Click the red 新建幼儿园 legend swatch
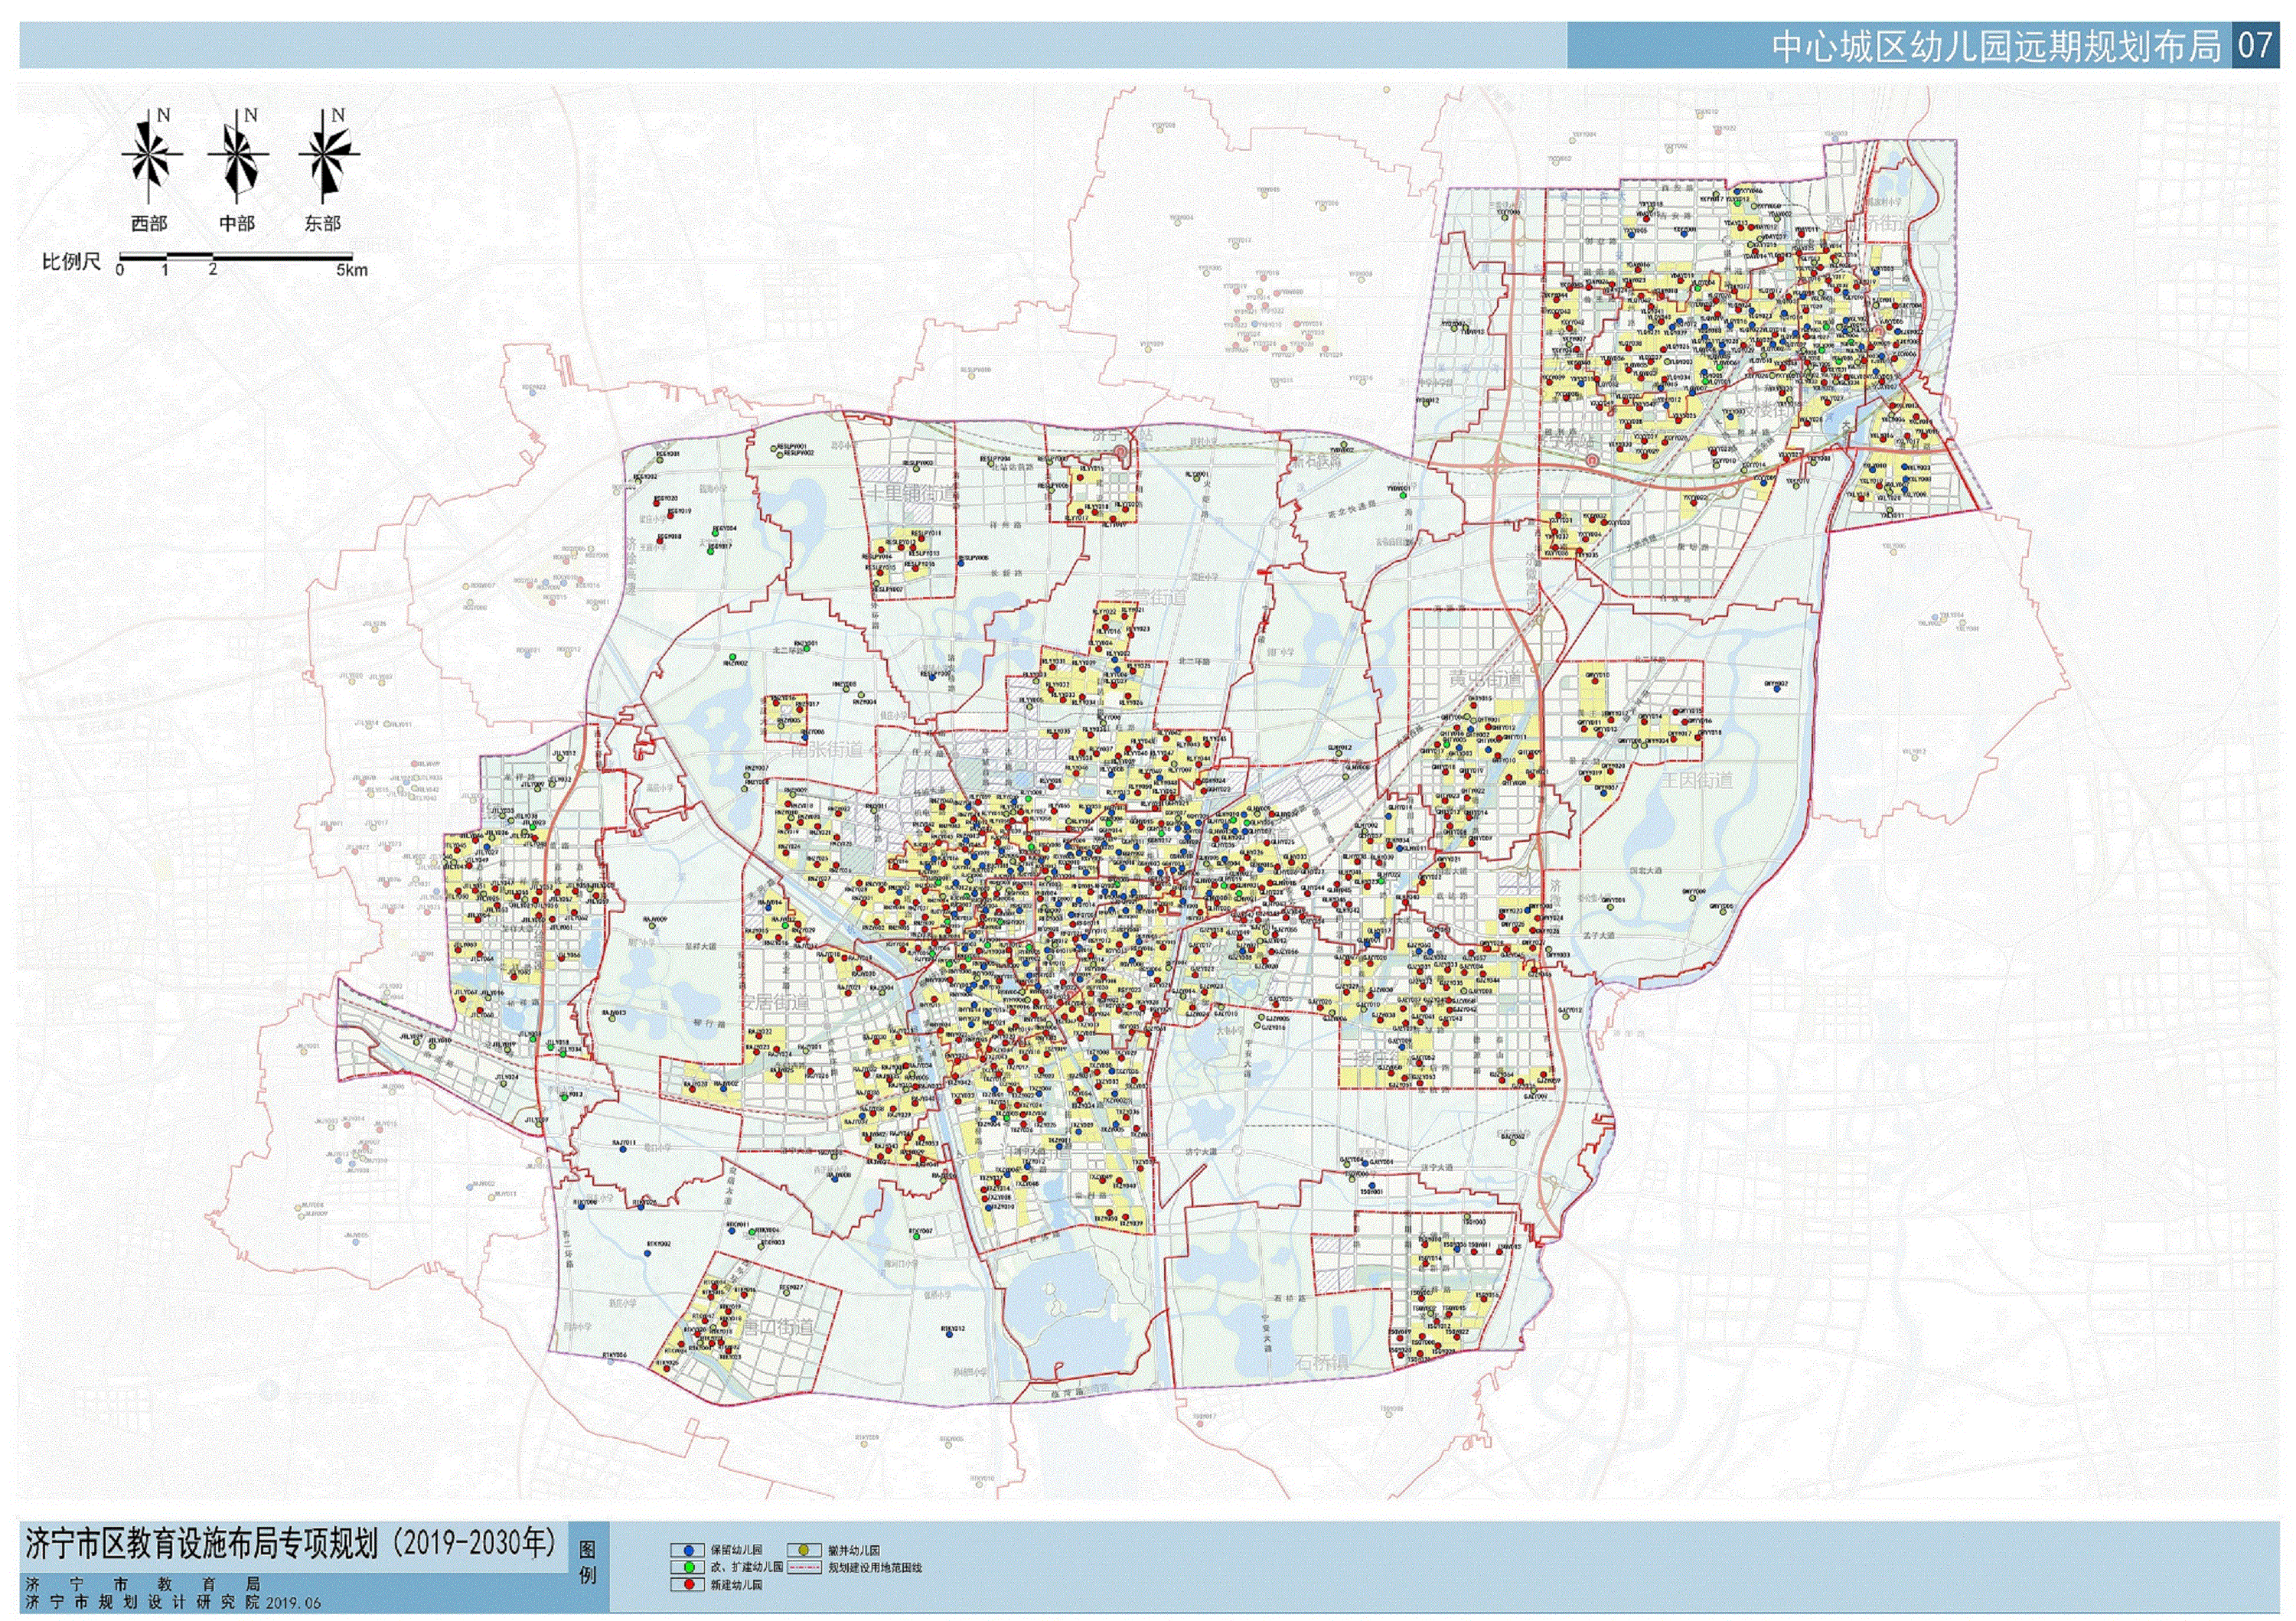The image size is (2296, 1621). 688,1585
